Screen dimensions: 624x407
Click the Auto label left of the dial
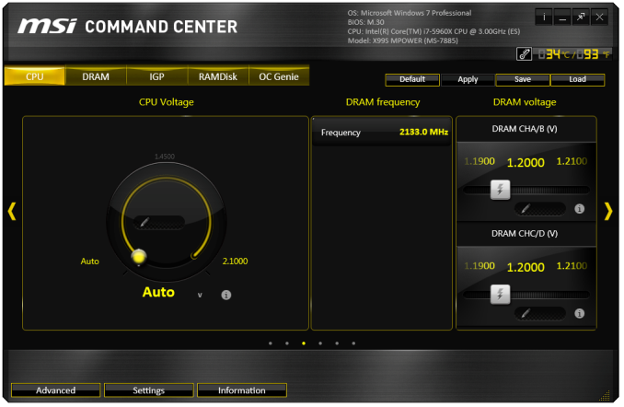[x=90, y=262]
